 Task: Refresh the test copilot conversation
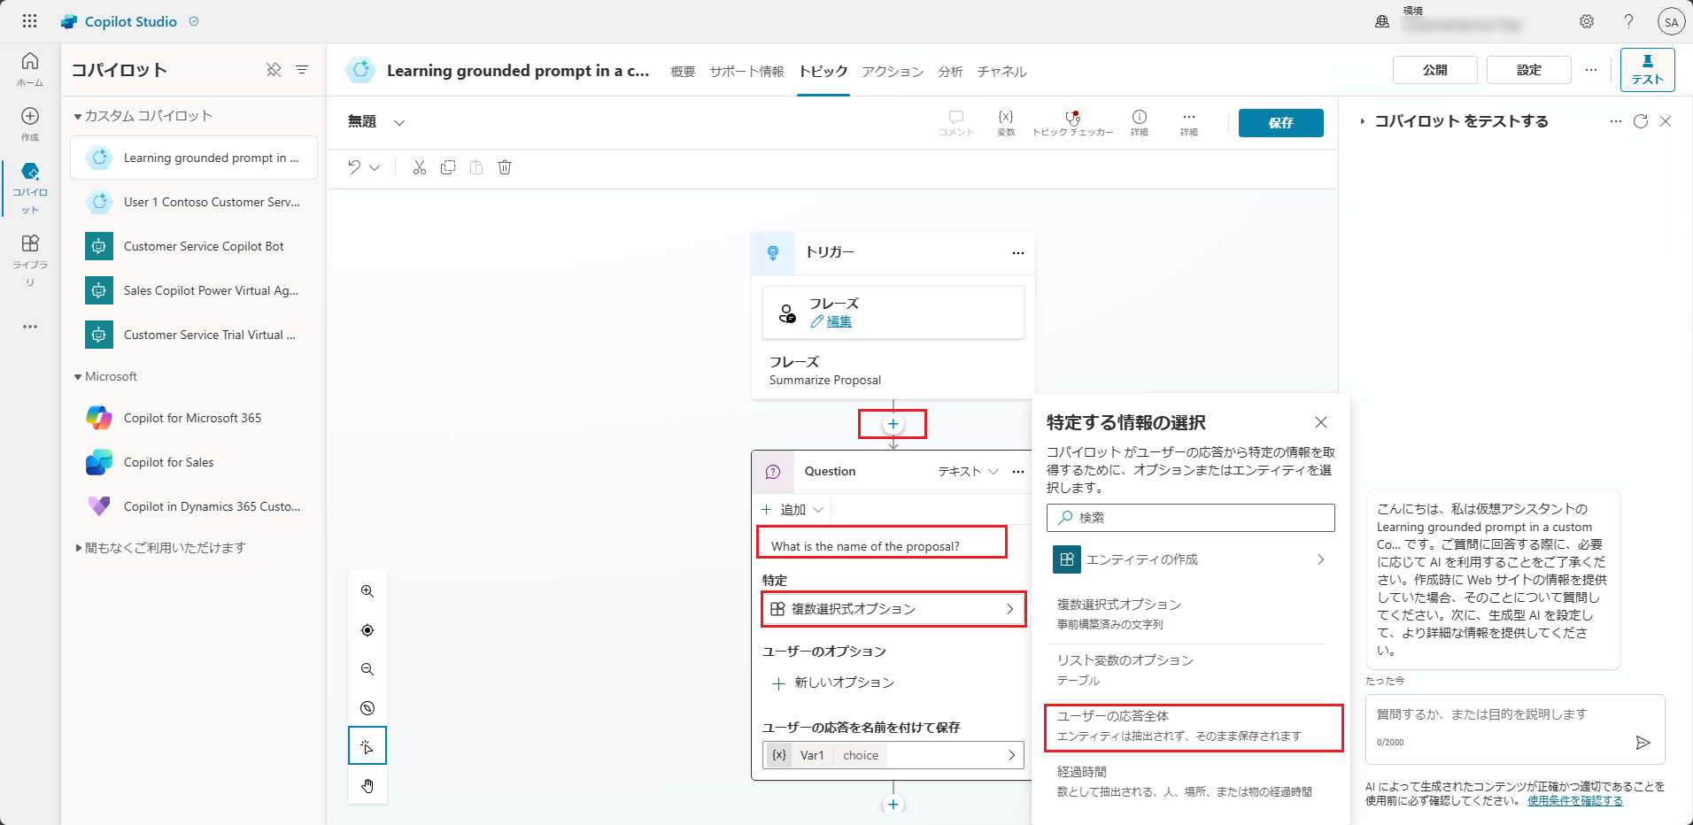pos(1641,121)
